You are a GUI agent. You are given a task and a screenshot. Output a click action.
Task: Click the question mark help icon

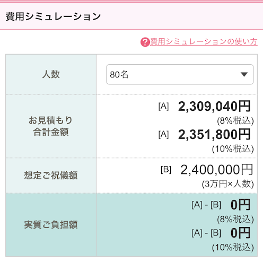[x=145, y=42]
